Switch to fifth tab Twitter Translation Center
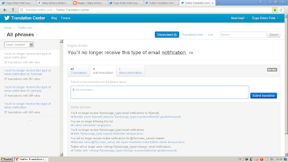Screen dimensions: 288x162 point(162,3)
